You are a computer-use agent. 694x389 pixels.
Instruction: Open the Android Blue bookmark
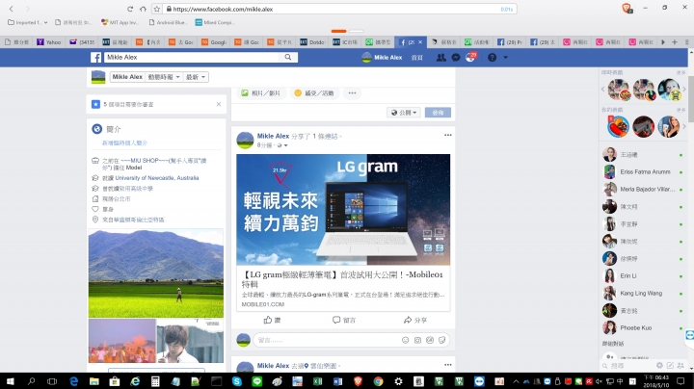(x=168, y=22)
